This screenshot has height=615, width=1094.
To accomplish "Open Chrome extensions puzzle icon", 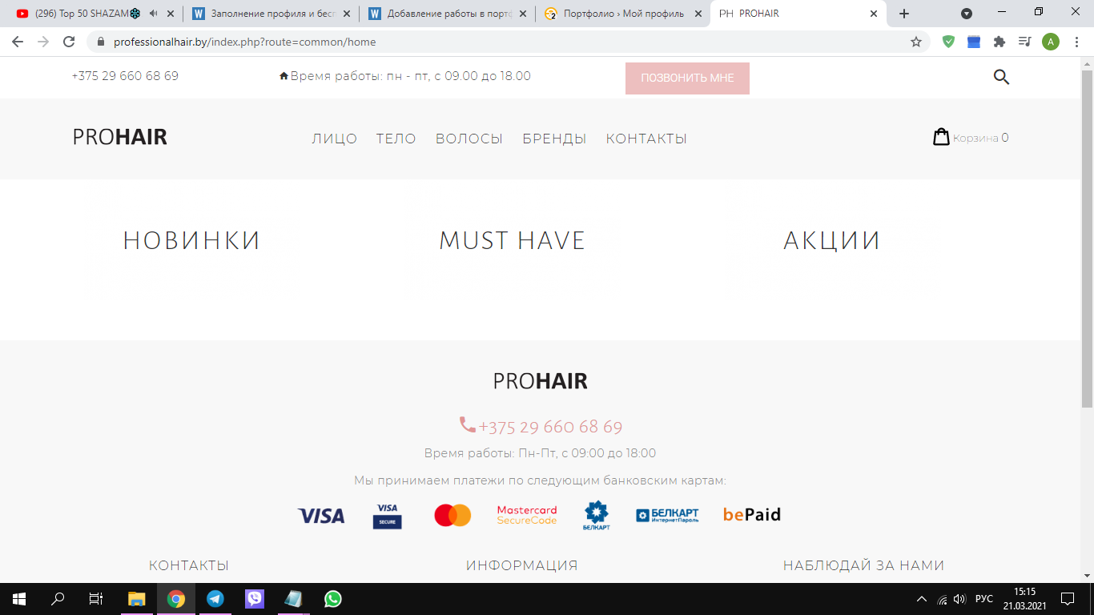I will pyautogui.click(x=999, y=42).
